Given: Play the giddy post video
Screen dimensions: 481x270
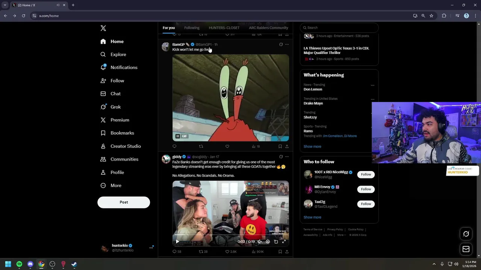Looking at the screenshot, I should (x=178, y=242).
